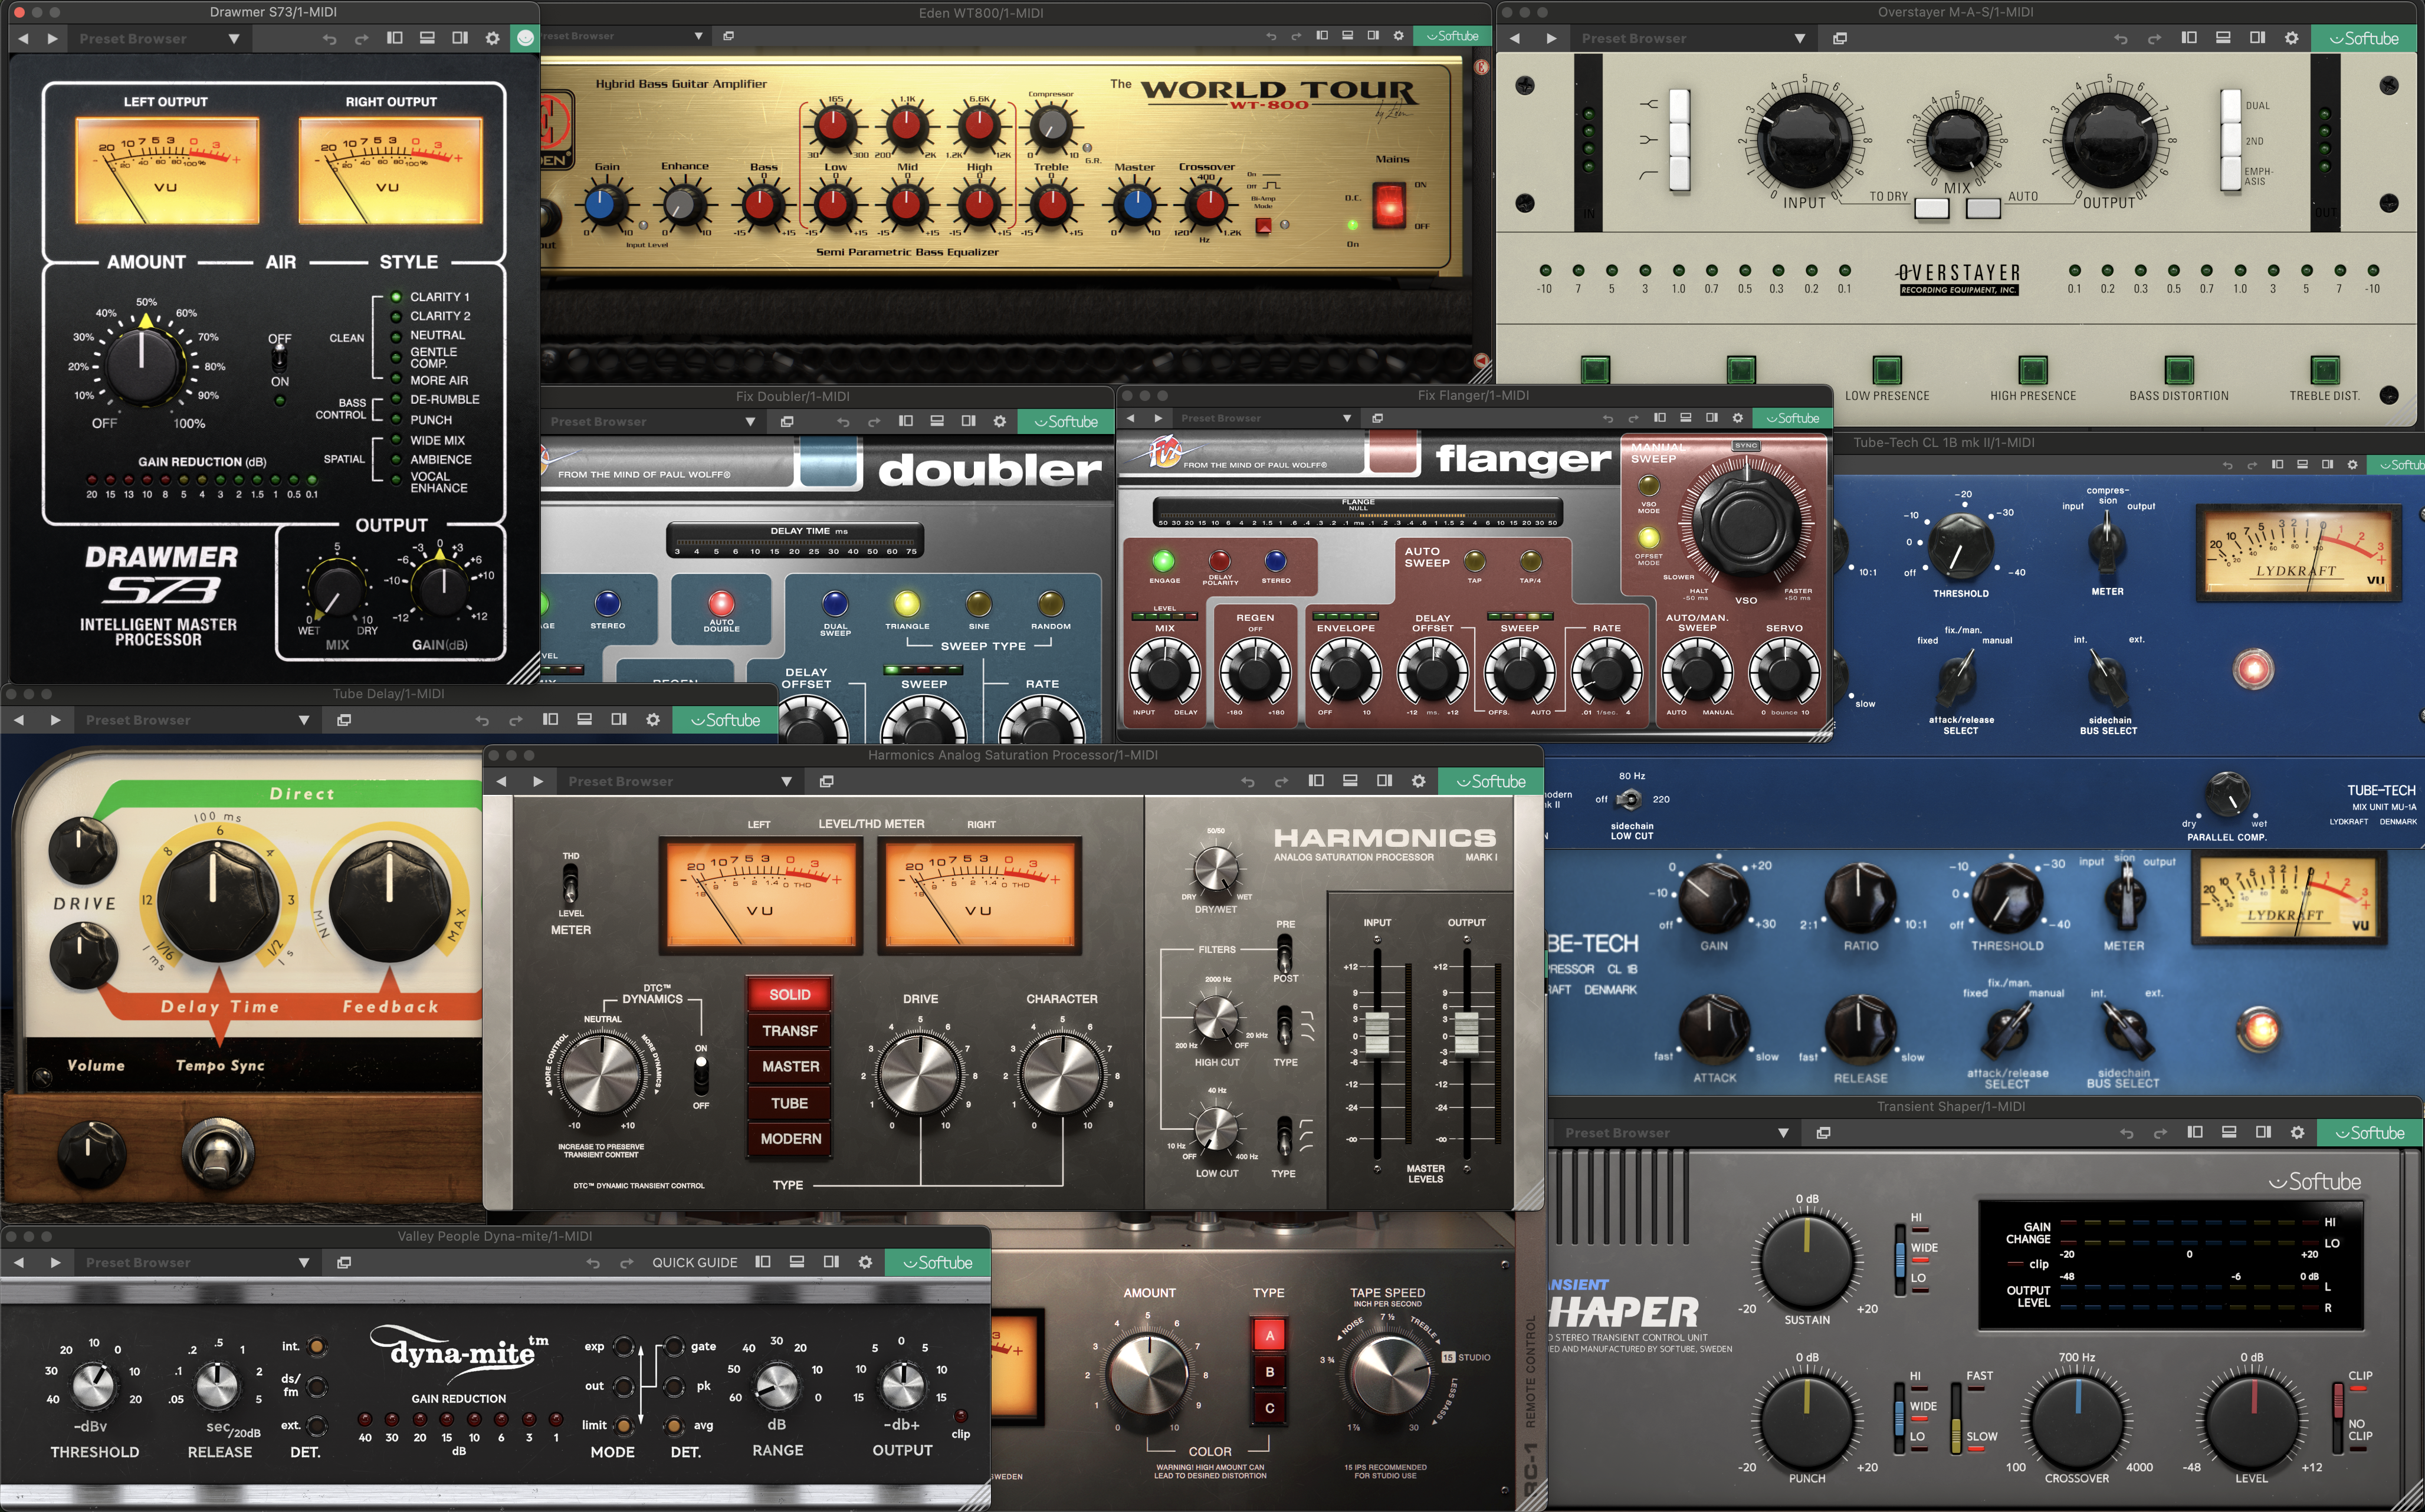Open settings gear in Drawmer S73 toolbar

click(x=492, y=38)
